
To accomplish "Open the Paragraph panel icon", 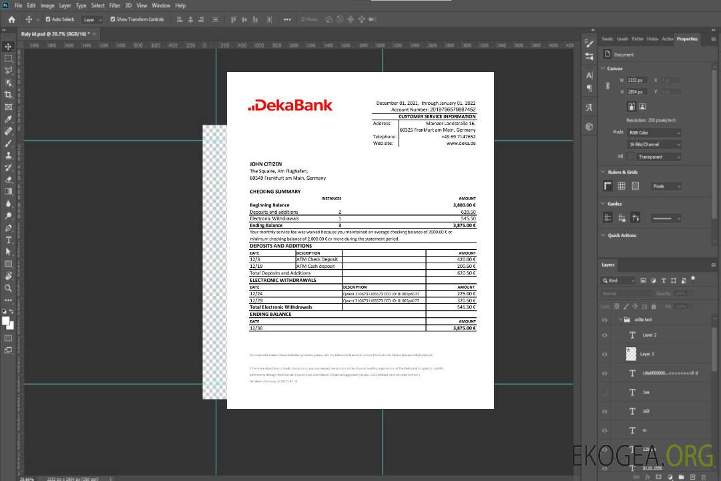I will pyautogui.click(x=589, y=88).
